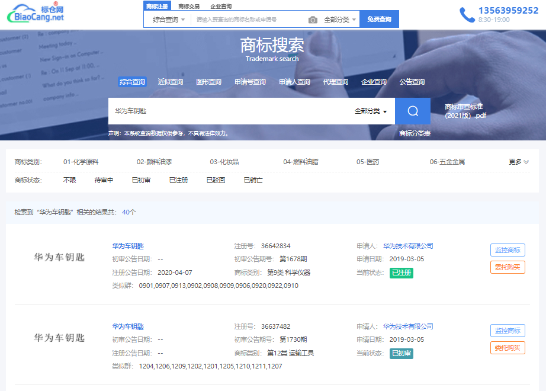Click announcement issue 第1730期
This screenshot has width=546, height=391.
(293, 339)
